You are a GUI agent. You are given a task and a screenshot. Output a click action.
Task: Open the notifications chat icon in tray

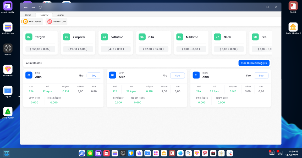[x=280, y=153]
